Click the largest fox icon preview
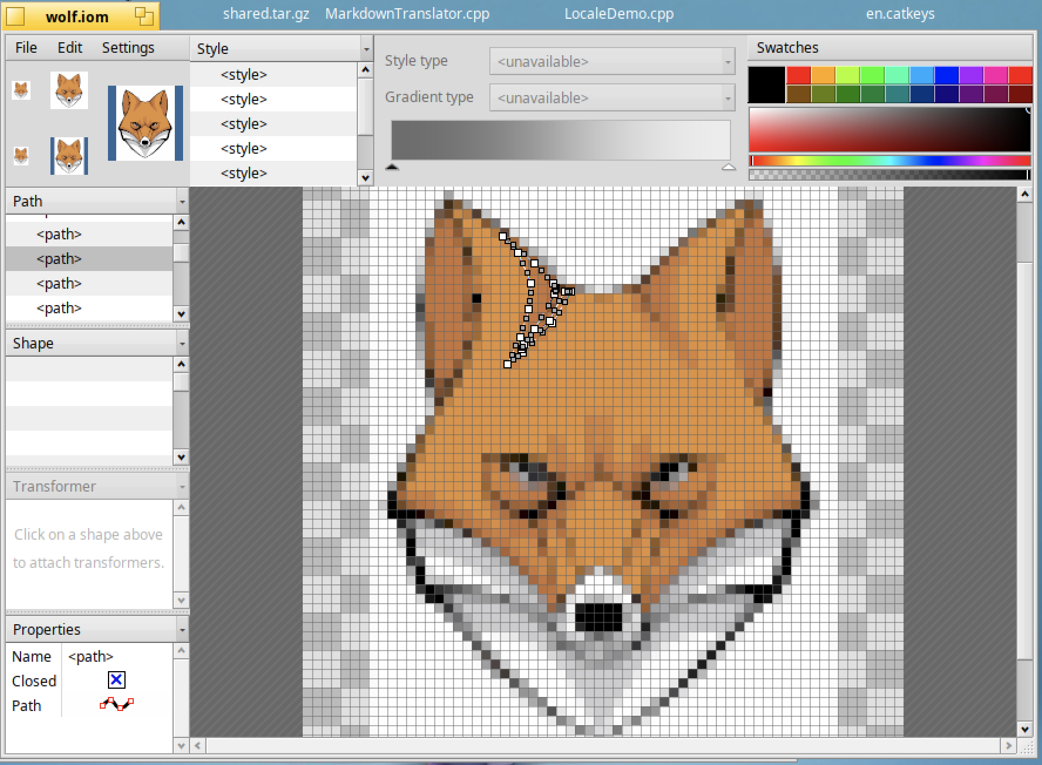The height and width of the screenshot is (765, 1042). tap(145, 123)
